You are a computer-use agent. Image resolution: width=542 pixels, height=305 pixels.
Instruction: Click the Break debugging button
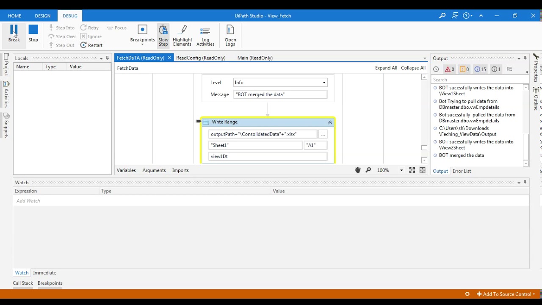click(x=14, y=33)
